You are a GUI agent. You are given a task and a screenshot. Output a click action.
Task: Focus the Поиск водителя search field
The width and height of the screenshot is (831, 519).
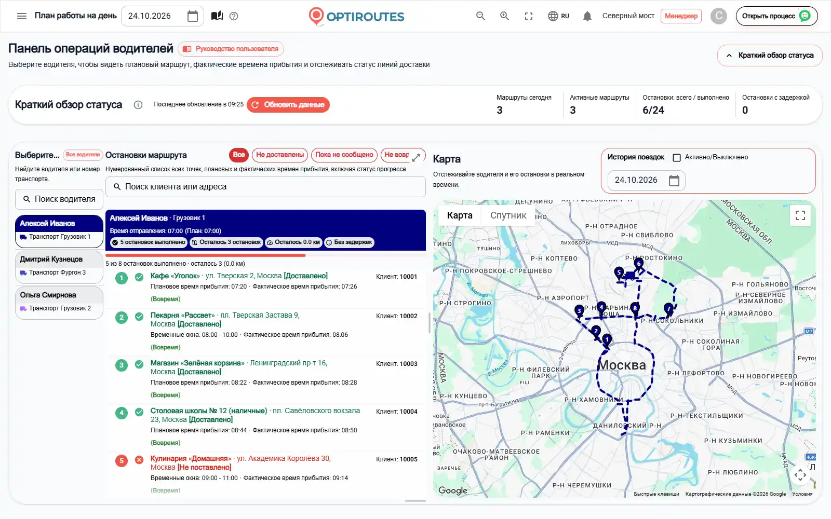click(x=59, y=199)
